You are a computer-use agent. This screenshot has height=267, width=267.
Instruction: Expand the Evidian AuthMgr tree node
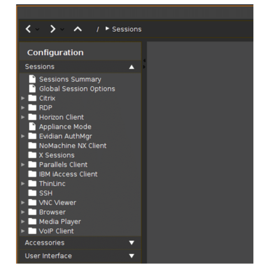[x=23, y=136]
